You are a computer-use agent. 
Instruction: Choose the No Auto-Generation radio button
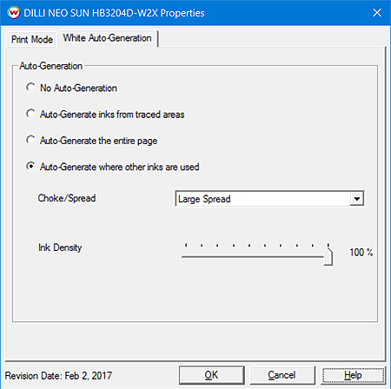point(30,88)
